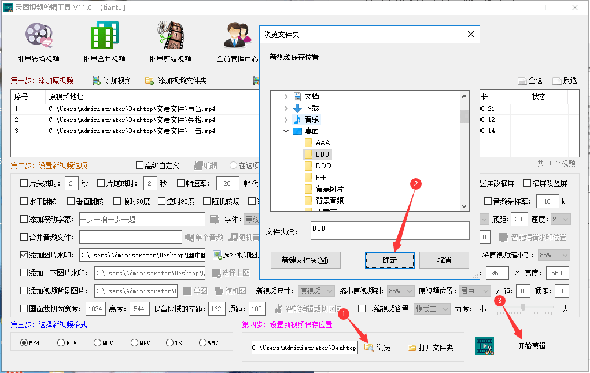Expand the 音乐 tree node
Screen dimensions: 590x373
[x=286, y=120]
